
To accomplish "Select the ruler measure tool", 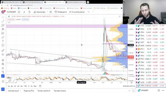I will (3, 51).
